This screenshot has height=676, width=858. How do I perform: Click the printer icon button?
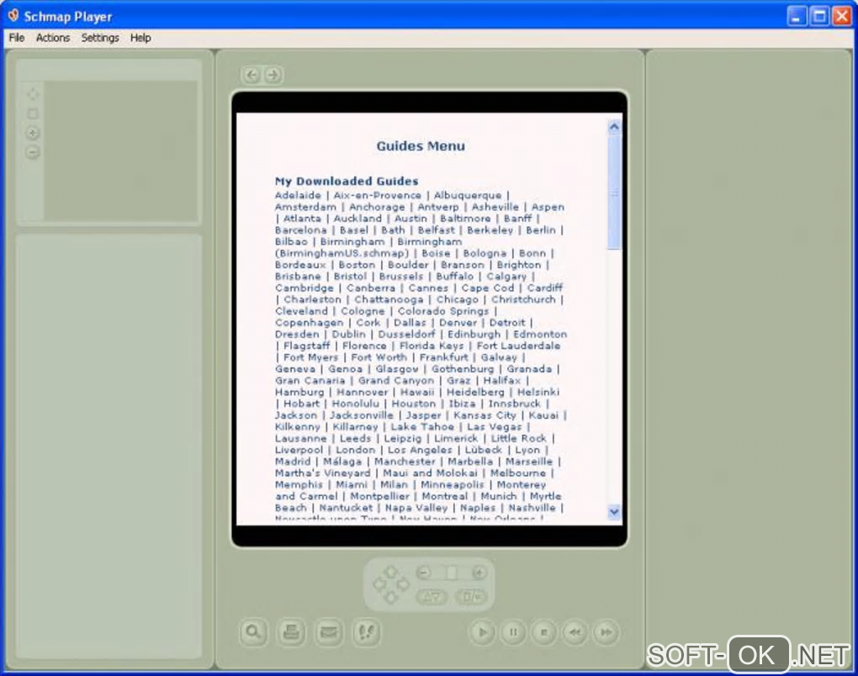click(x=291, y=632)
